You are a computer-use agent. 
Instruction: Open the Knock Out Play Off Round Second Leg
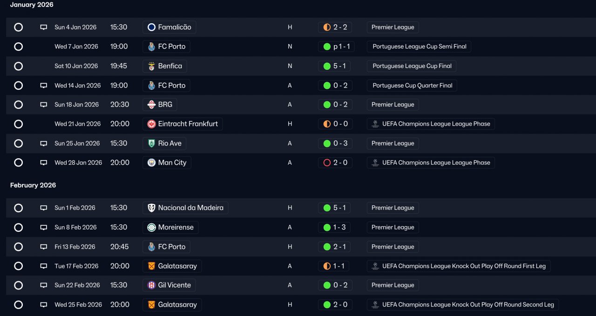click(463, 305)
